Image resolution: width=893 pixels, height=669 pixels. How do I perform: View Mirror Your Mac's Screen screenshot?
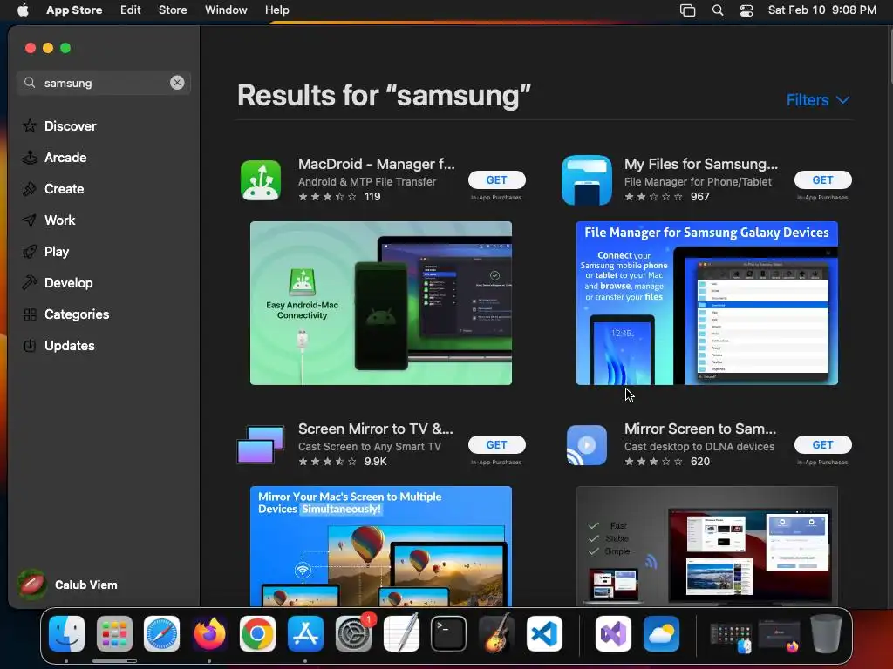(x=381, y=546)
